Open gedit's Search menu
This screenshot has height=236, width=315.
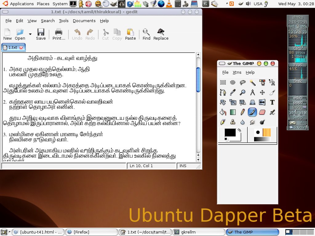click(x=48, y=21)
